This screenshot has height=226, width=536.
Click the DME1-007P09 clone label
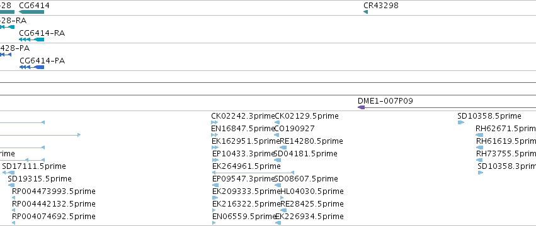click(x=385, y=101)
